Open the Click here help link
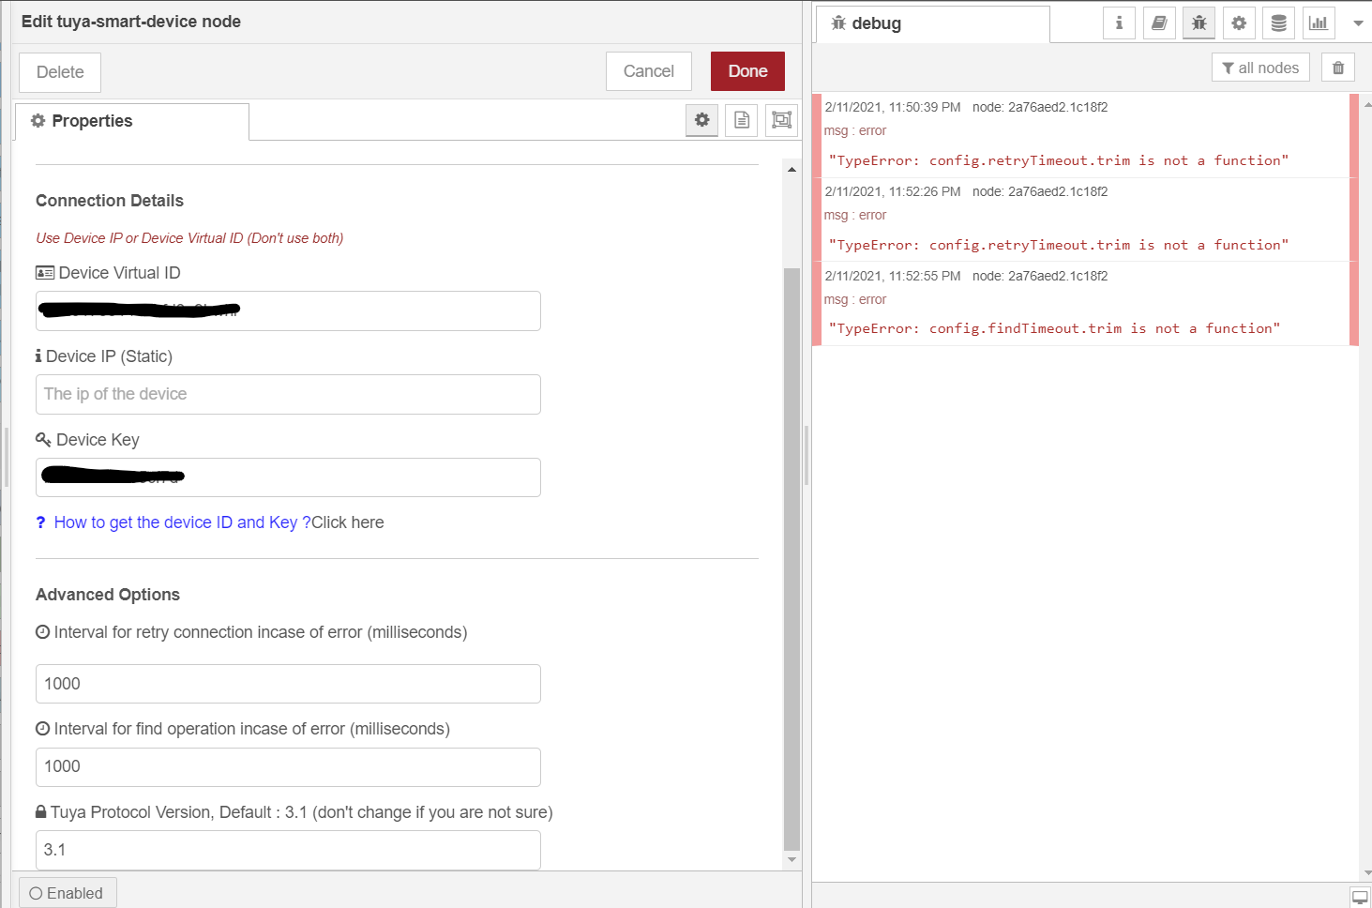 click(x=347, y=522)
